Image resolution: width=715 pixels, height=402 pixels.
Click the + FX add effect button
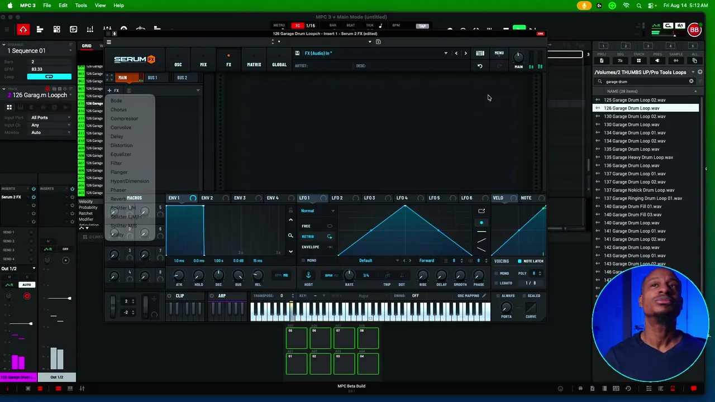point(113,90)
